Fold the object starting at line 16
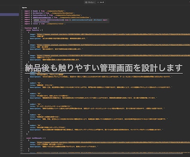This screenshot has height=157, width=190. coord(23,43)
